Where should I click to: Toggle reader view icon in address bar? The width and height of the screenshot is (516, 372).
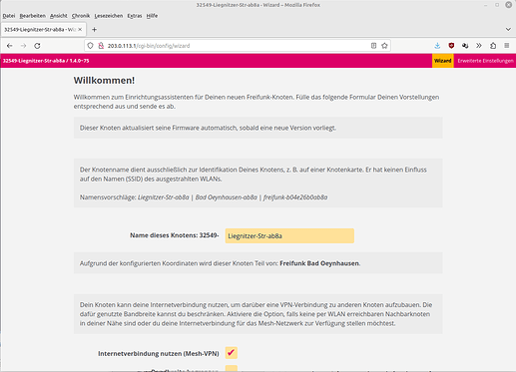coord(373,46)
